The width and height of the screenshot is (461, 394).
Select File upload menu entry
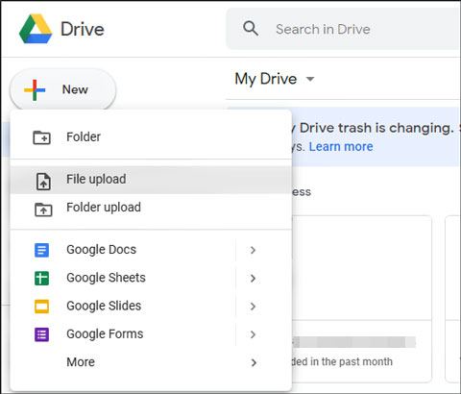pos(151,179)
